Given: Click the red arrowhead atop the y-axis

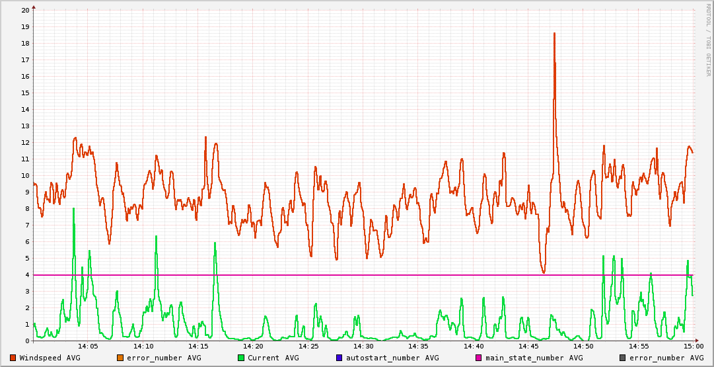Looking at the screenshot, I should click(x=34, y=7).
